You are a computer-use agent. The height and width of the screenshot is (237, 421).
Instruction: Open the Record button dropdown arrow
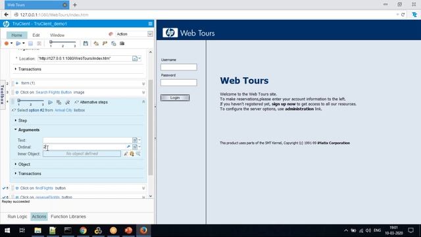coord(11,43)
